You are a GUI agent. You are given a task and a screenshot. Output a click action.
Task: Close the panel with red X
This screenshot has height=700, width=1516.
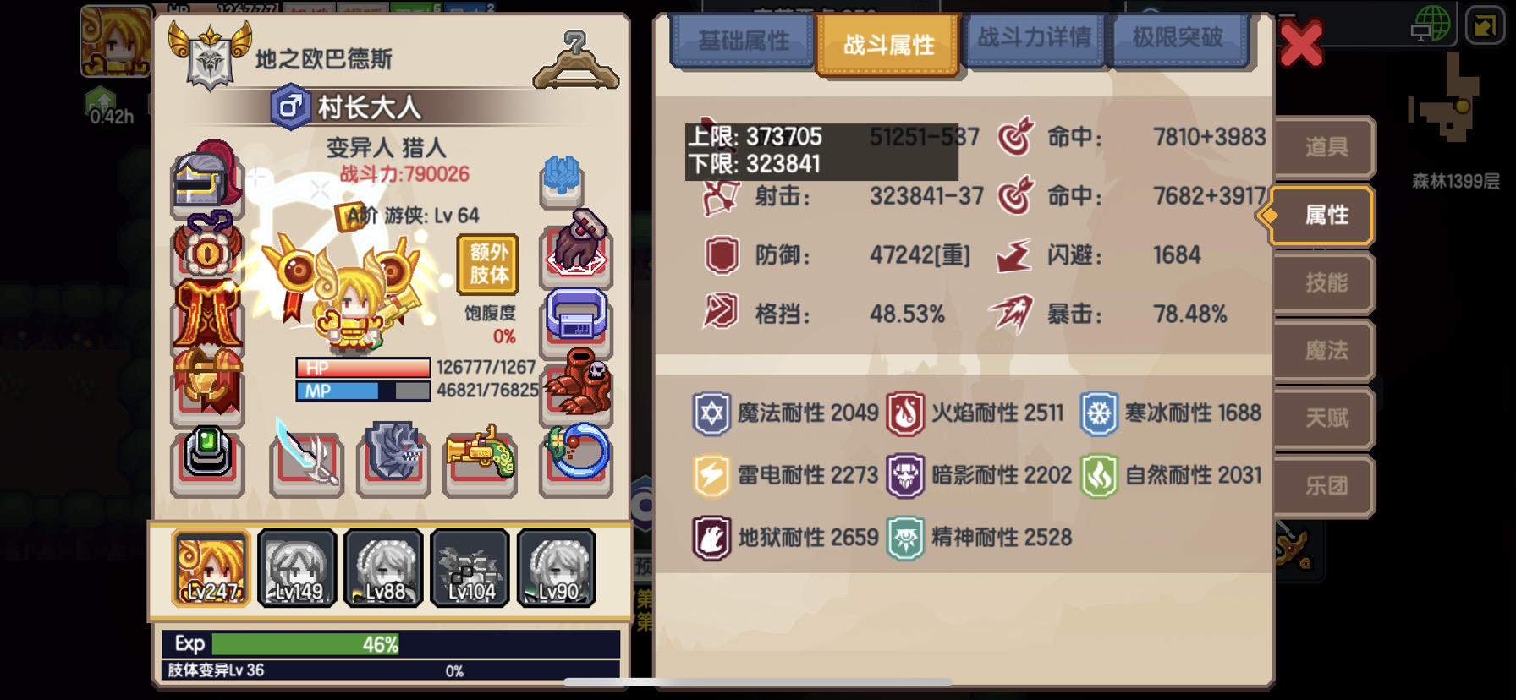(x=1300, y=44)
